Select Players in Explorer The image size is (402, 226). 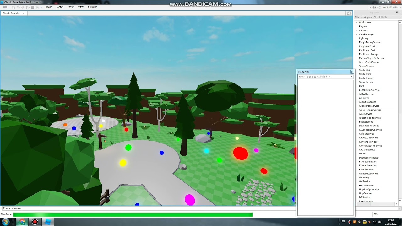click(x=363, y=26)
